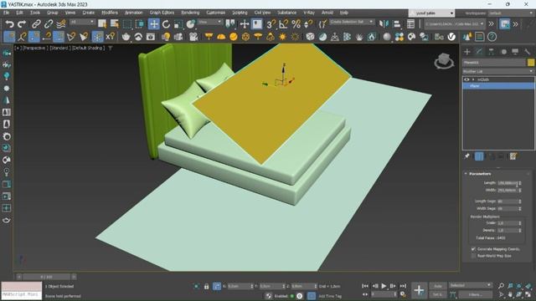Open the Customize menu
This screenshot has width=536, height=301.
tap(216, 13)
